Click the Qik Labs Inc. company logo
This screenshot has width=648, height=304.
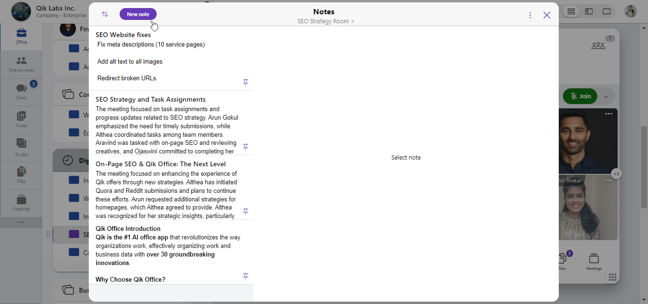tap(21, 11)
